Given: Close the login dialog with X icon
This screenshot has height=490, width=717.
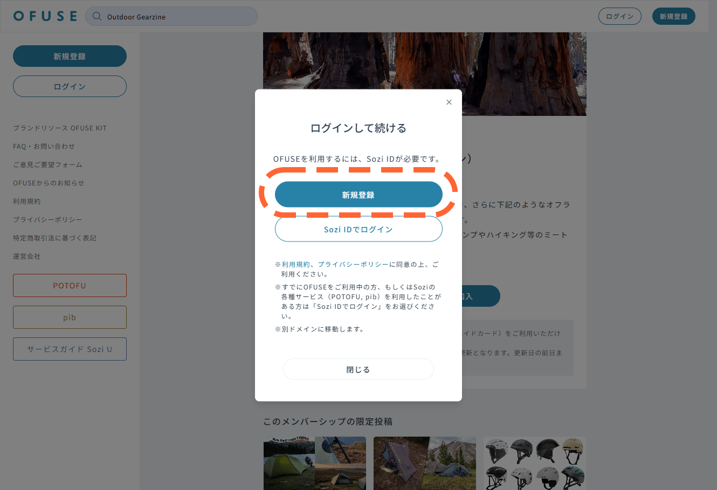Looking at the screenshot, I should click(449, 102).
